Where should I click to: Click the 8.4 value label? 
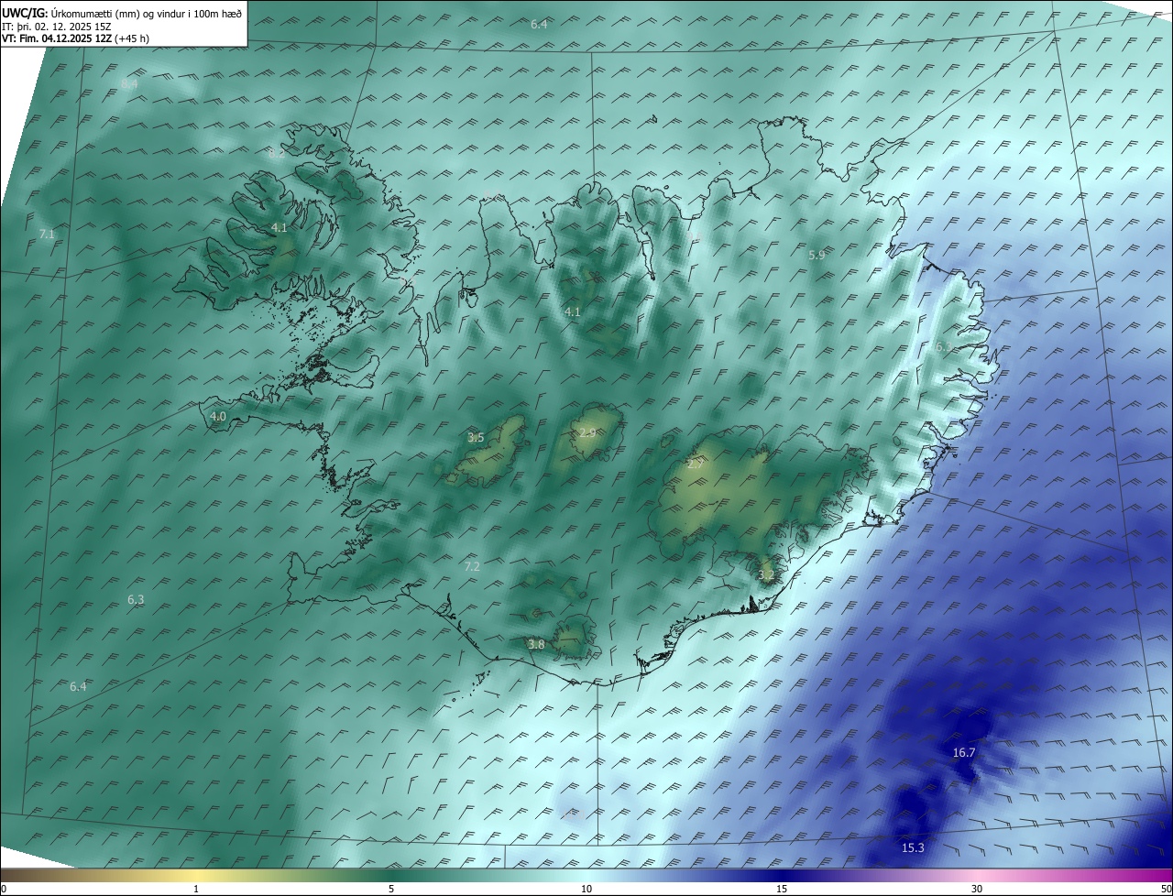[129, 83]
